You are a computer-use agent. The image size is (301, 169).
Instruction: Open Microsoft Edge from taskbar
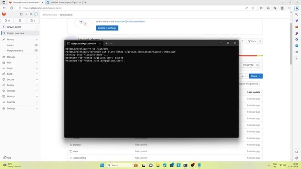tap(165, 165)
